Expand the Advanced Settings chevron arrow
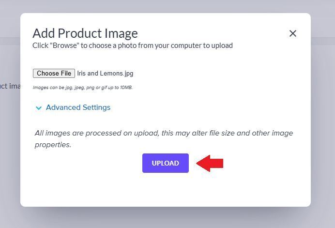The image size is (335, 228). coord(39,108)
